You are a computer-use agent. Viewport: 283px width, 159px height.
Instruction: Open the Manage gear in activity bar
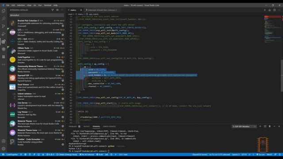pyautogui.click(x=4, y=149)
